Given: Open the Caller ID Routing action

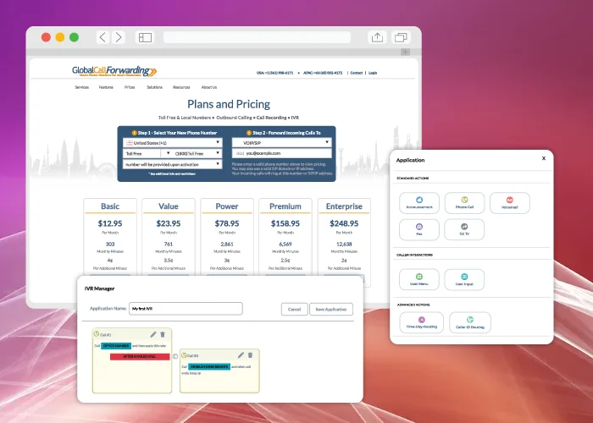Looking at the screenshot, I should tap(468, 322).
